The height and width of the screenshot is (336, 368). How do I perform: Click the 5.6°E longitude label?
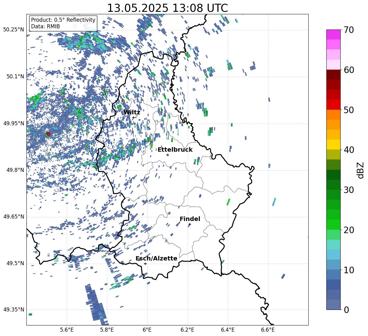pyautogui.click(x=67, y=330)
